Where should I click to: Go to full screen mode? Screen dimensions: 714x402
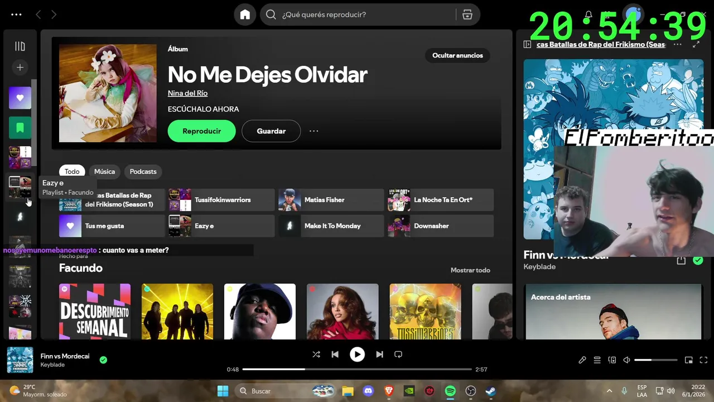pyautogui.click(x=703, y=360)
